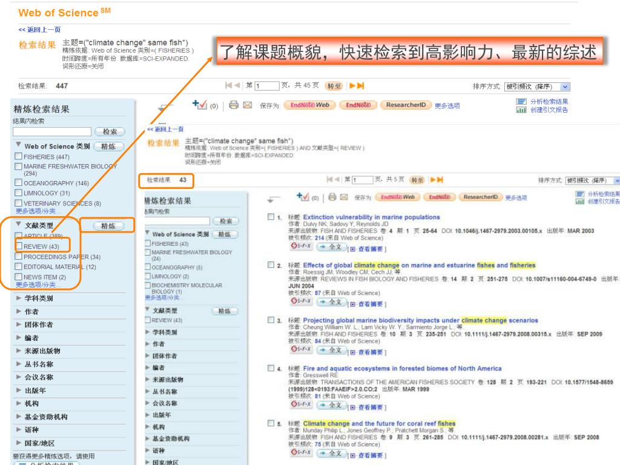Expand the 团体作者 section in left panel
The height and width of the screenshot is (465, 620).
click(x=19, y=325)
